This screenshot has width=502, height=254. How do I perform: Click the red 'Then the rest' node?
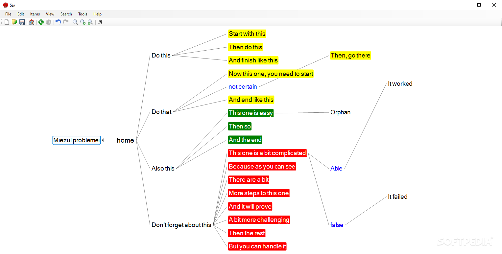pos(247,233)
